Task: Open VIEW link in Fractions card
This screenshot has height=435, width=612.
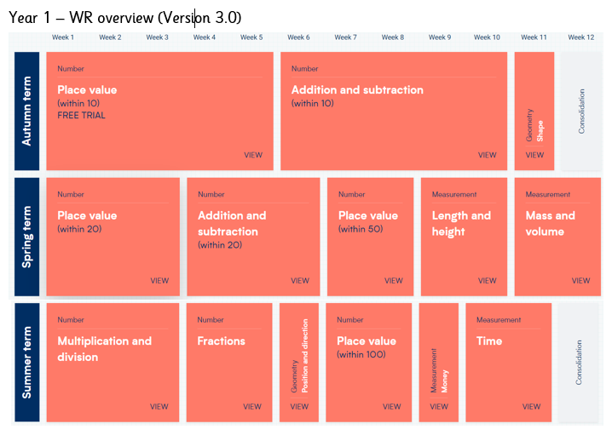Action: [252, 407]
